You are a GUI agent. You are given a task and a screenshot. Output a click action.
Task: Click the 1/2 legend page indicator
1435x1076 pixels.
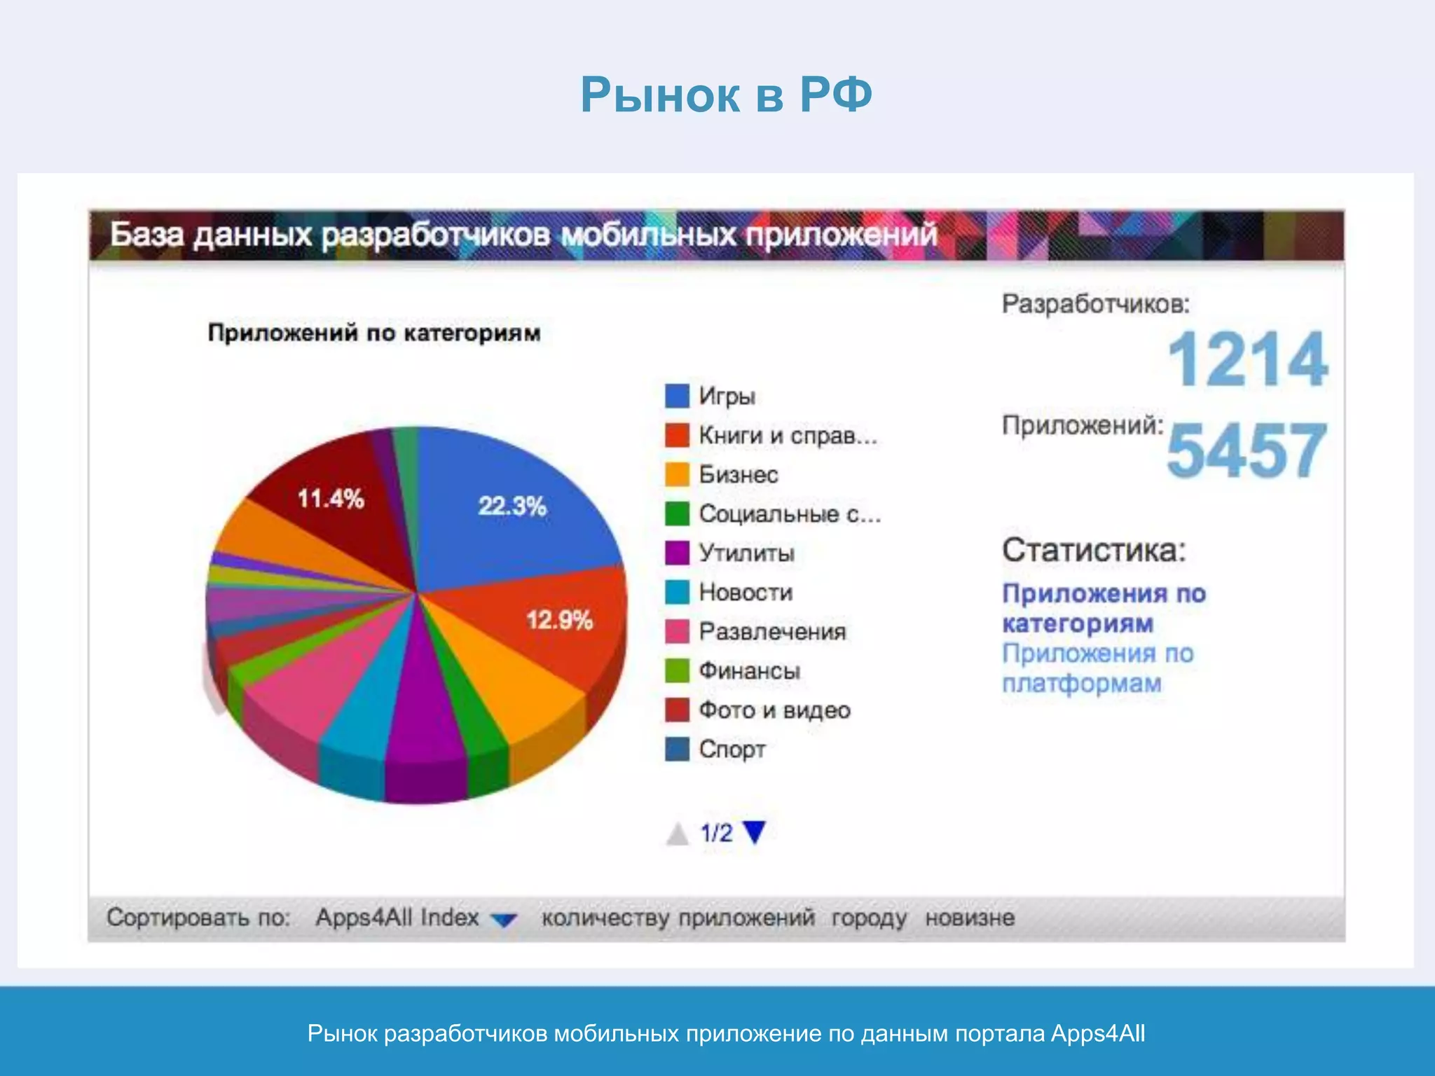point(716,833)
